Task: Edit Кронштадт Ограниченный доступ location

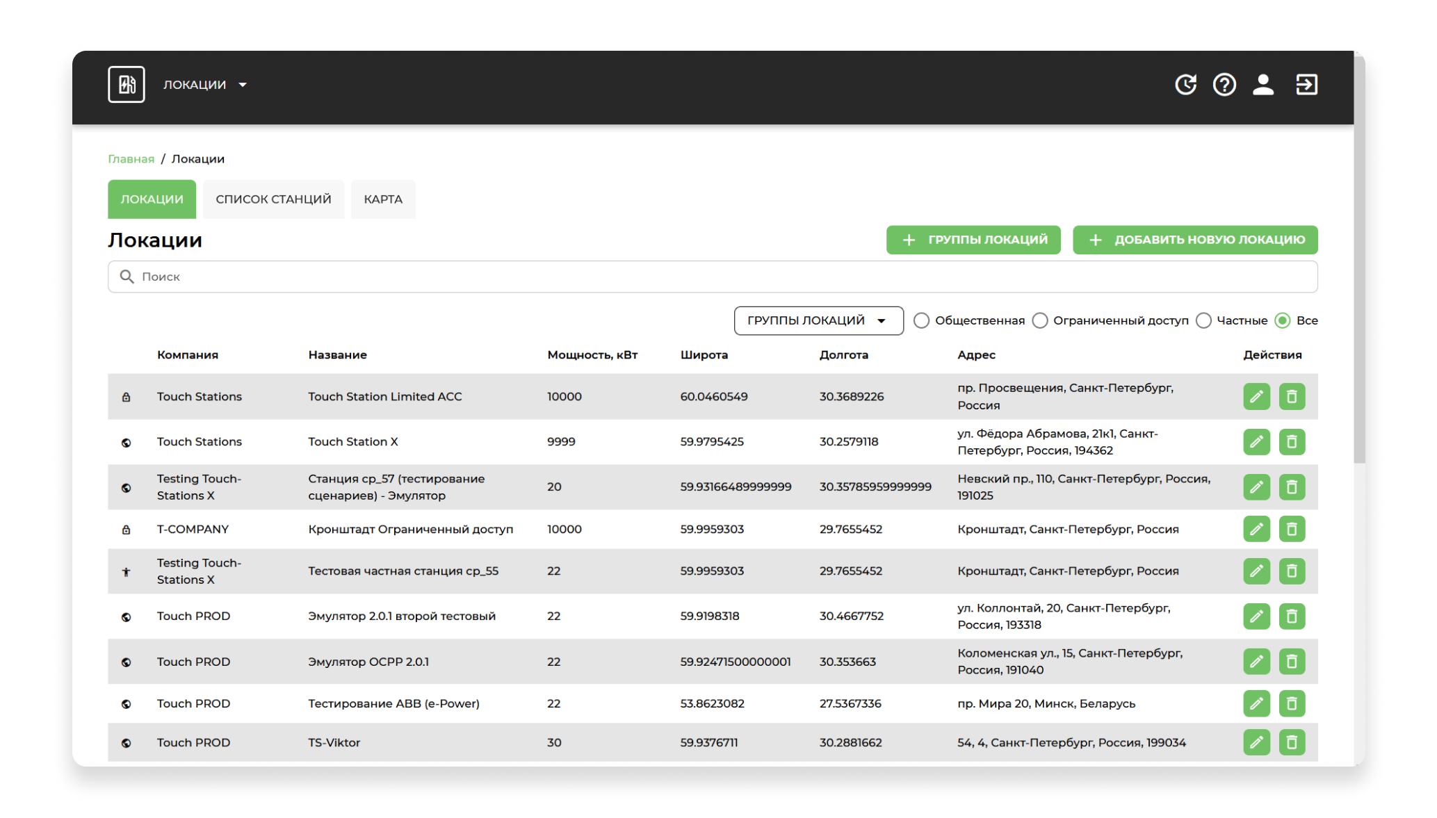Action: 1256,530
